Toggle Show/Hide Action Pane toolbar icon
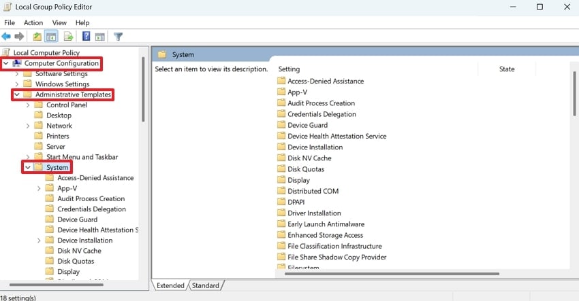 (100, 37)
